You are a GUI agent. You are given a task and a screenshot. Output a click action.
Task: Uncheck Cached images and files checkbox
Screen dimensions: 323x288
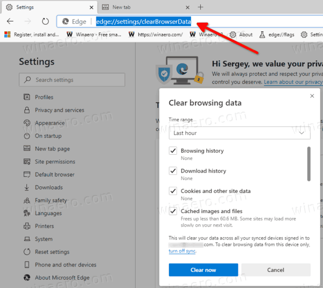(x=173, y=211)
